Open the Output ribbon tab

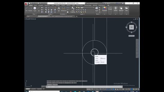[x=63, y=5]
